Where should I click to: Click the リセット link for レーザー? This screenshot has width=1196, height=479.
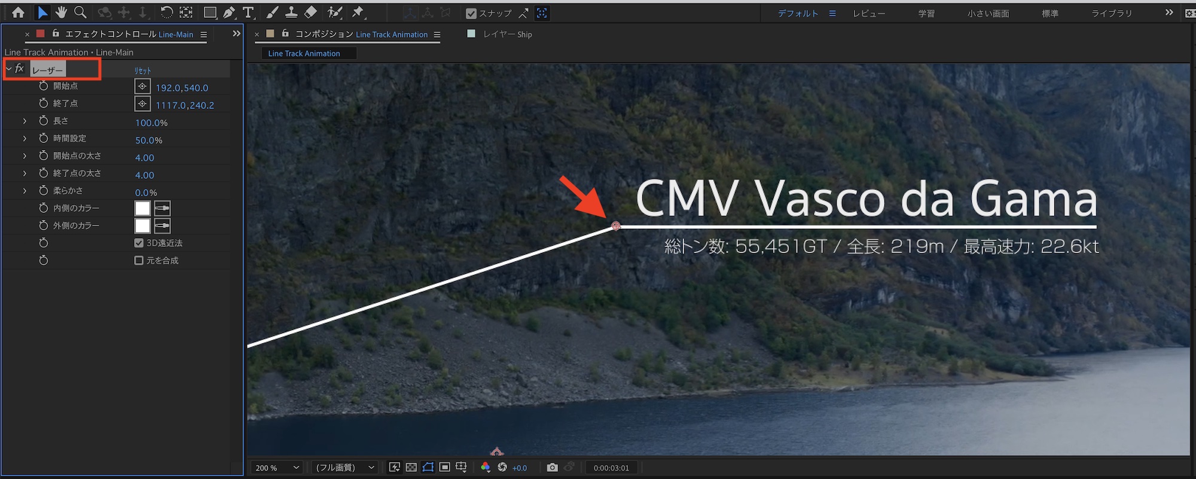[x=143, y=70]
